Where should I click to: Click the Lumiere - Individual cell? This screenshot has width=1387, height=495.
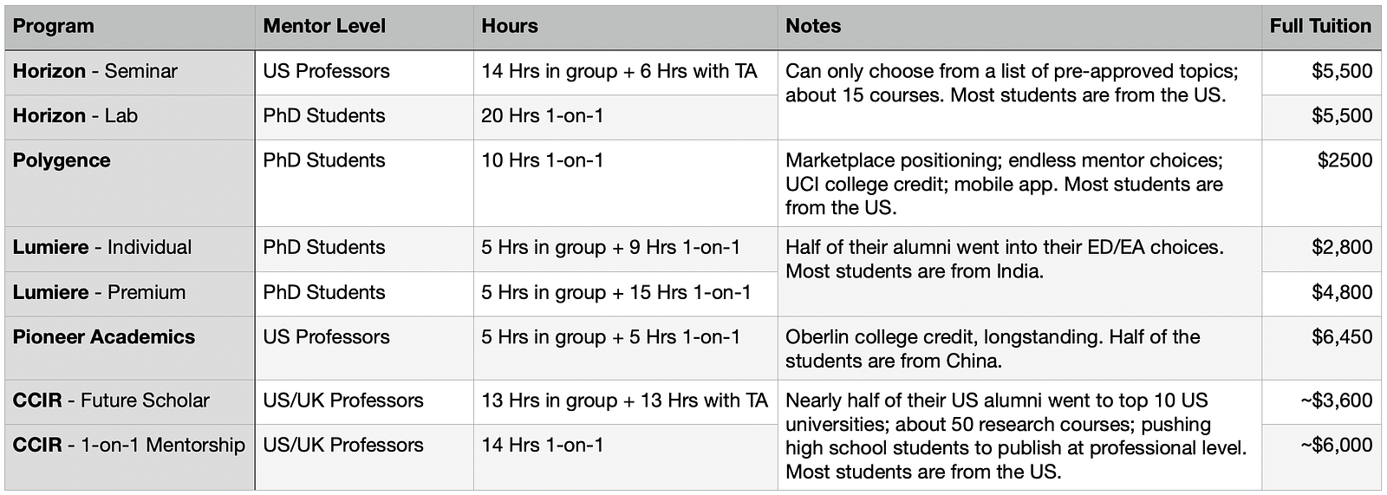click(x=129, y=249)
